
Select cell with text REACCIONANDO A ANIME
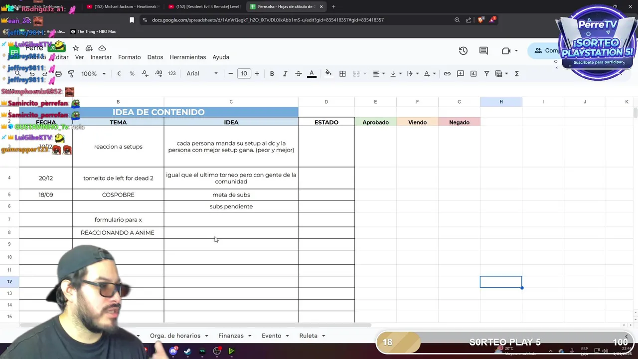tap(118, 233)
